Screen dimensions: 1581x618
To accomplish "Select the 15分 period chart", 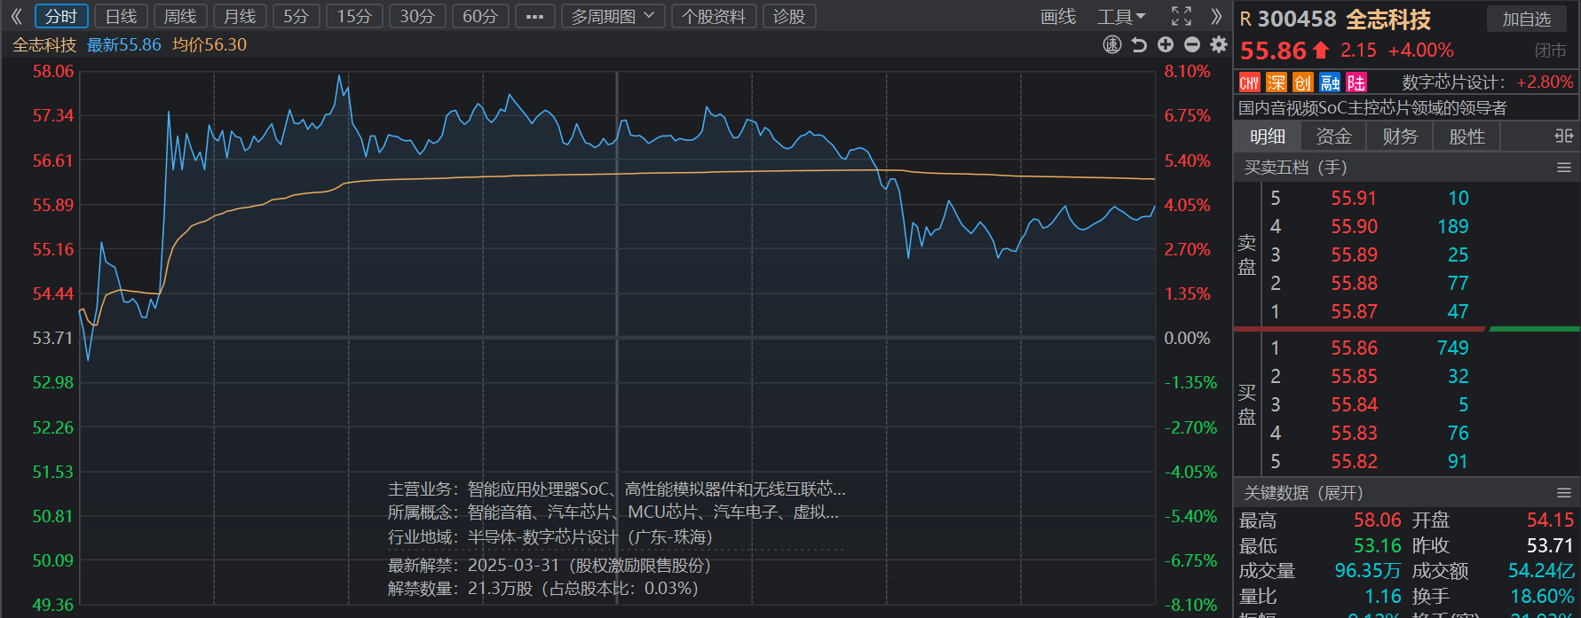I will (x=354, y=16).
